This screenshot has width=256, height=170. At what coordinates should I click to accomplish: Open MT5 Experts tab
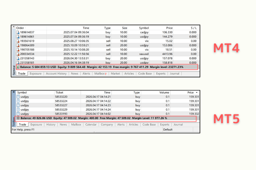point(165,124)
